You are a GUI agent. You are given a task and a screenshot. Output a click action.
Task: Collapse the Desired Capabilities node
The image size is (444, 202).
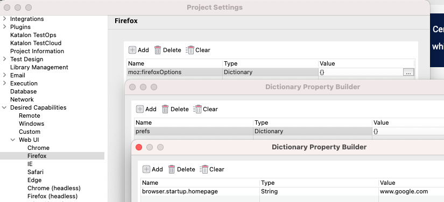(x=4, y=107)
